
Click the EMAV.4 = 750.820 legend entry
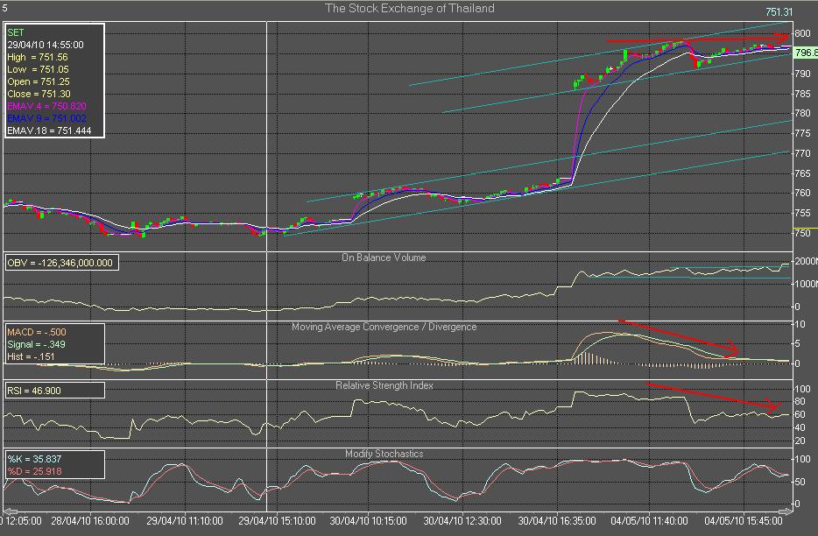[47, 106]
